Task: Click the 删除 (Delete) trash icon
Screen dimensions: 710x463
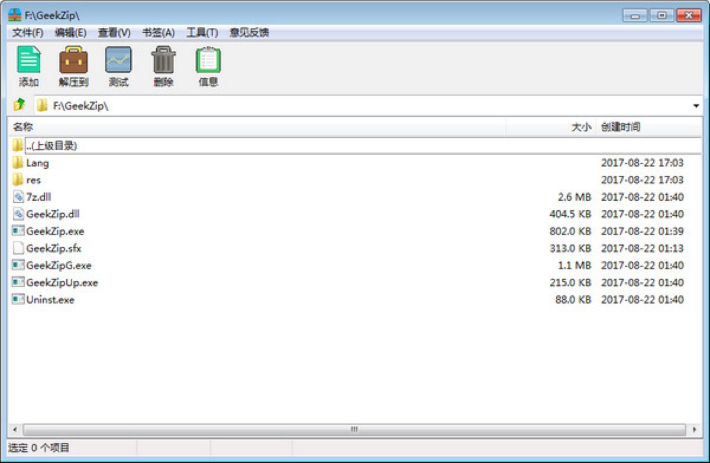Action: (x=163, y=60)
